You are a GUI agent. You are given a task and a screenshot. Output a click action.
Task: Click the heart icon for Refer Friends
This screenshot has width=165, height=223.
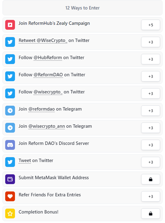(10, 196)
